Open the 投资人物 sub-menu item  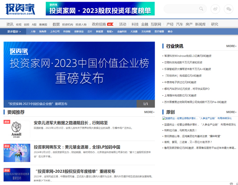(x=81, y=25)
